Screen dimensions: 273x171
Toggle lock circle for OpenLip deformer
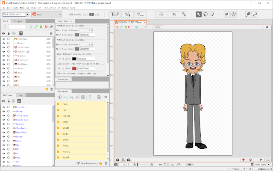(9, 124)
